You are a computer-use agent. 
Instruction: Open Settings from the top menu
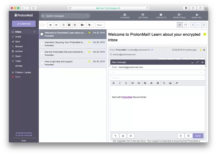143,16
